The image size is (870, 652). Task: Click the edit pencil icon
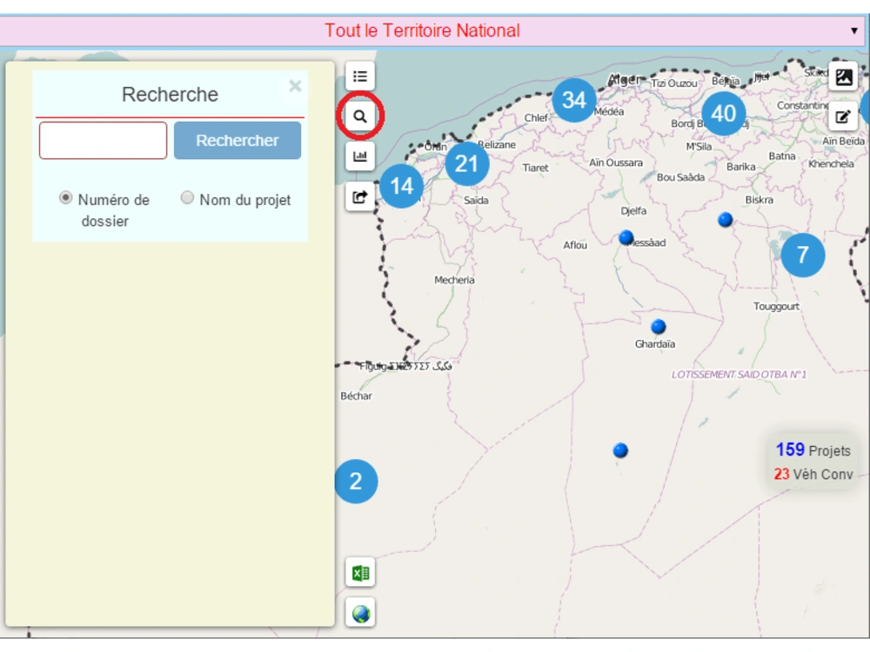(843, 116)
